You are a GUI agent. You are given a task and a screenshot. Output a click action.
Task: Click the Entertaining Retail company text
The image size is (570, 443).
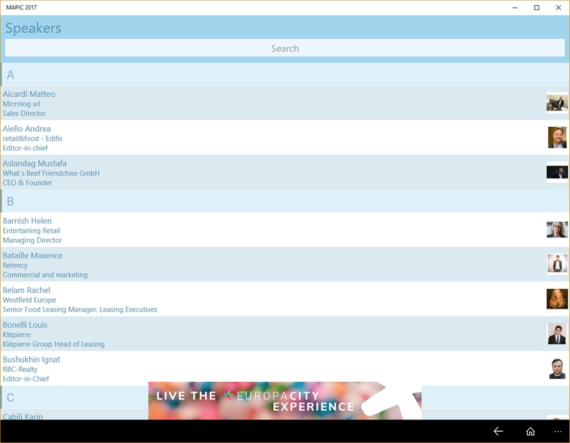coord(31,230)
